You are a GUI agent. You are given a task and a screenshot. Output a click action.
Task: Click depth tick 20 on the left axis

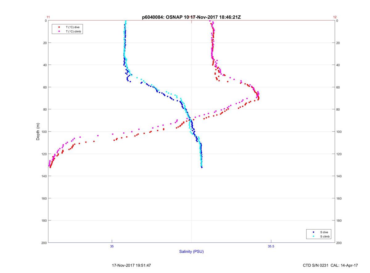(x=45, y=43)
